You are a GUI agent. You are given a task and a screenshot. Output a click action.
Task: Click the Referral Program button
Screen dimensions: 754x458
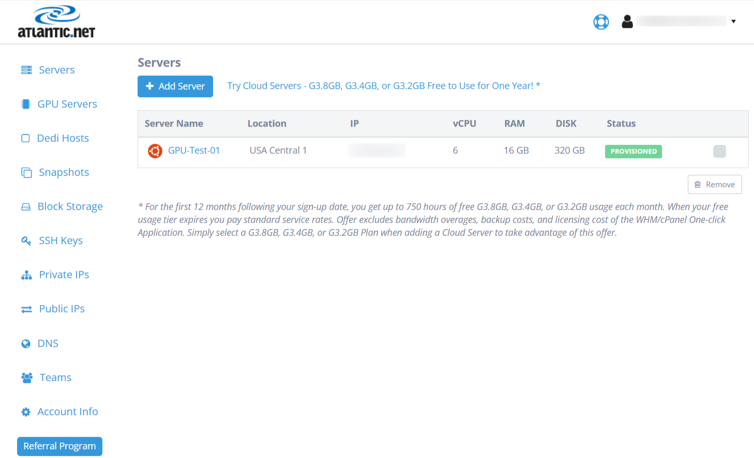59,446
